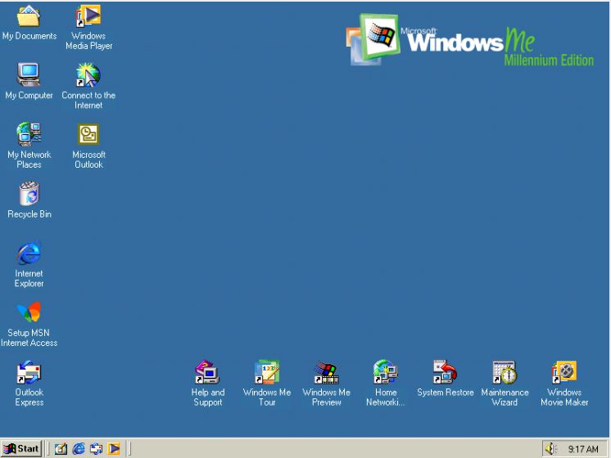Open the Windows Me Preview icon
611x458 pixels.
coord(327,373)
